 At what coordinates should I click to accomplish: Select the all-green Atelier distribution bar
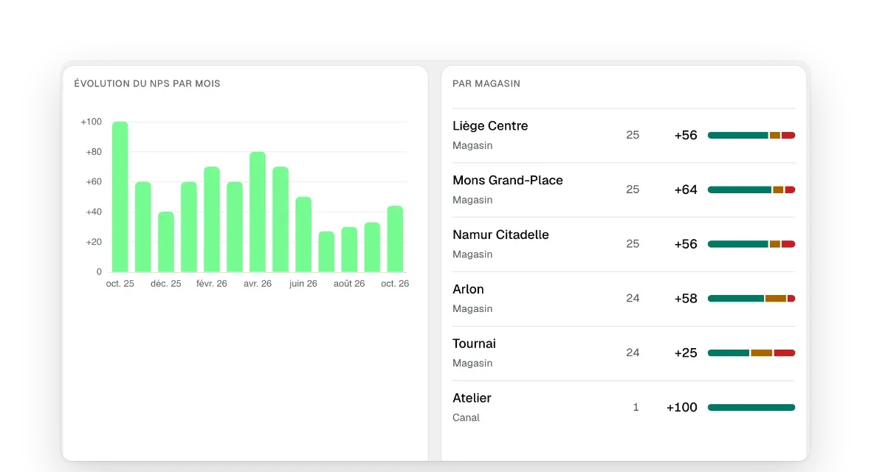pyautogui.click(x=751, y=408)
